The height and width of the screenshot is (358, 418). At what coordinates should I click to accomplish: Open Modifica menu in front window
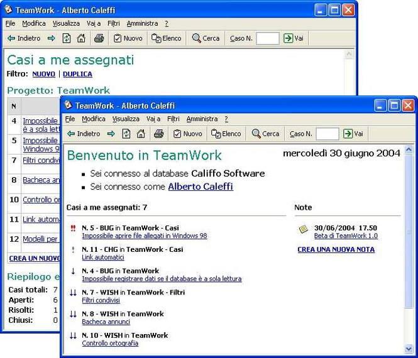94,119
